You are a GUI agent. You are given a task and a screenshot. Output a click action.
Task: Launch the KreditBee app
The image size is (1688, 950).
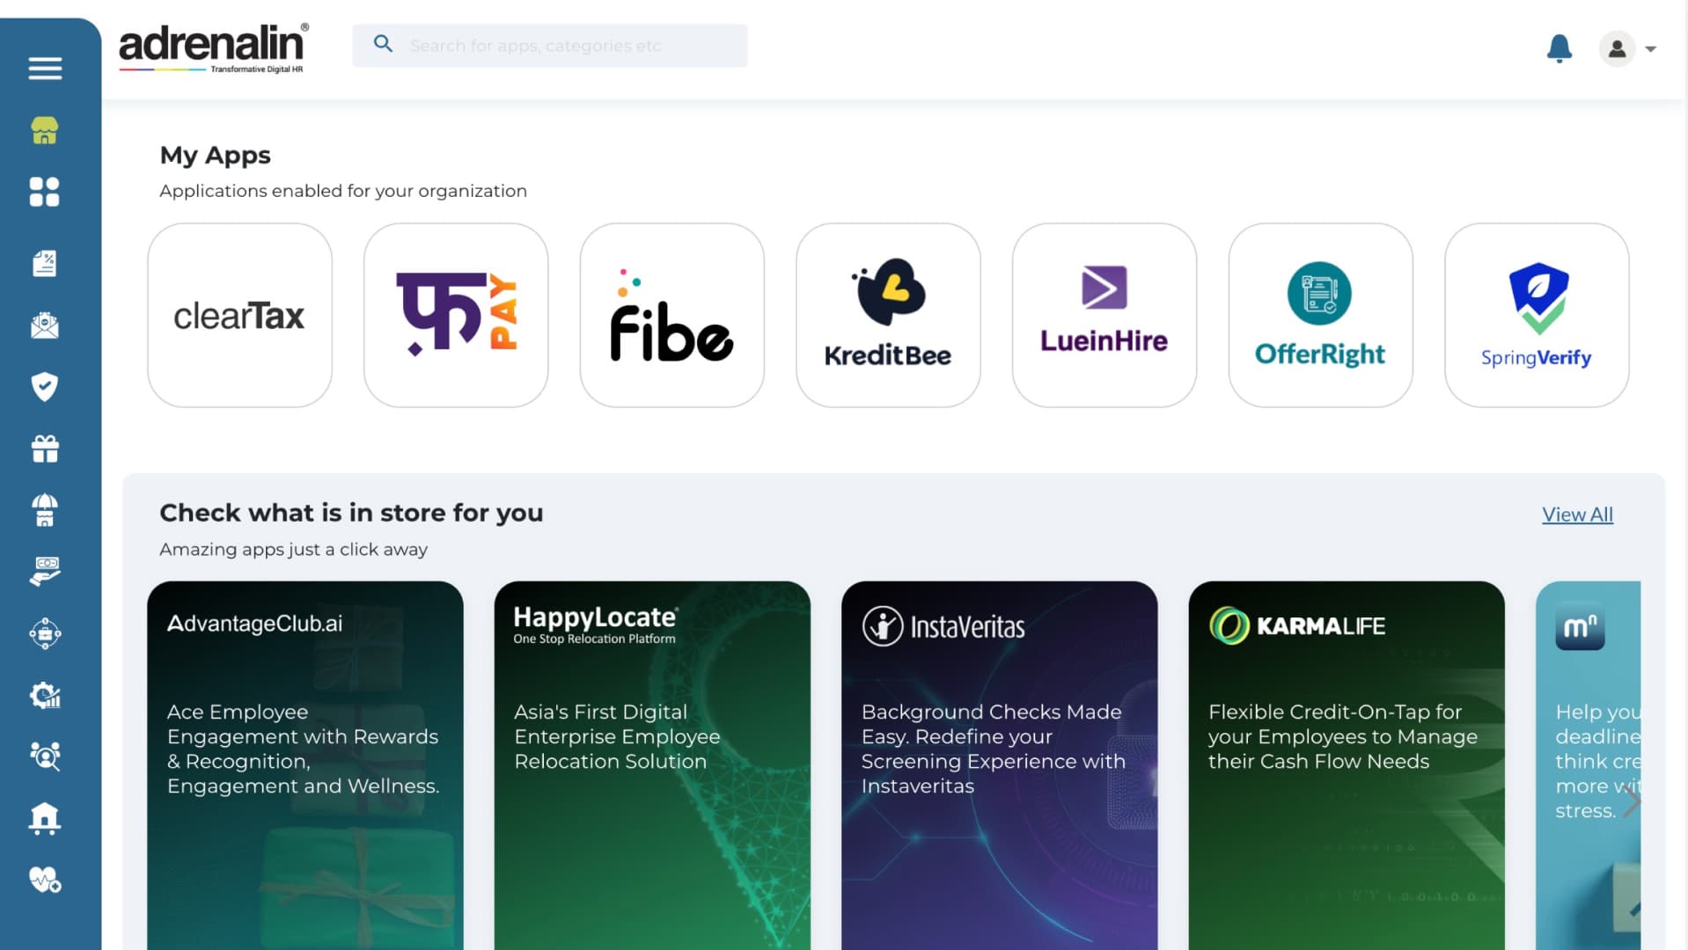coord(888,315)
